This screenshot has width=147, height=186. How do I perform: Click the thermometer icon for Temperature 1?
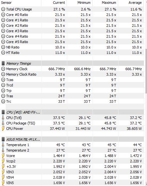tap(3, 145)
